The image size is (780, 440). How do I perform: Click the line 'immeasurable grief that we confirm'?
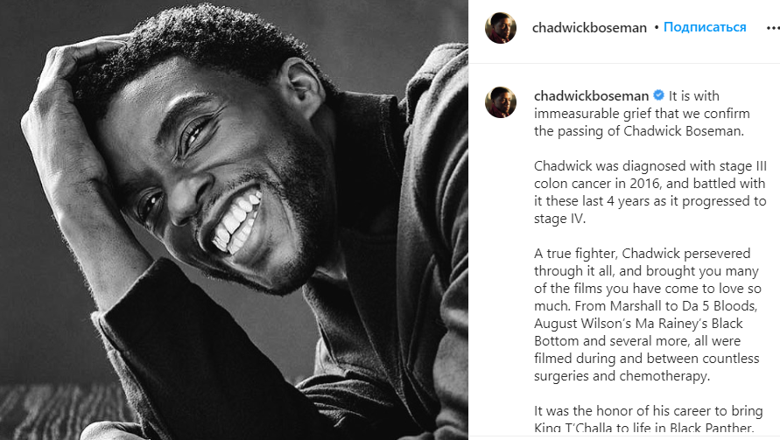pyautogui.click(x=642, y=114)
